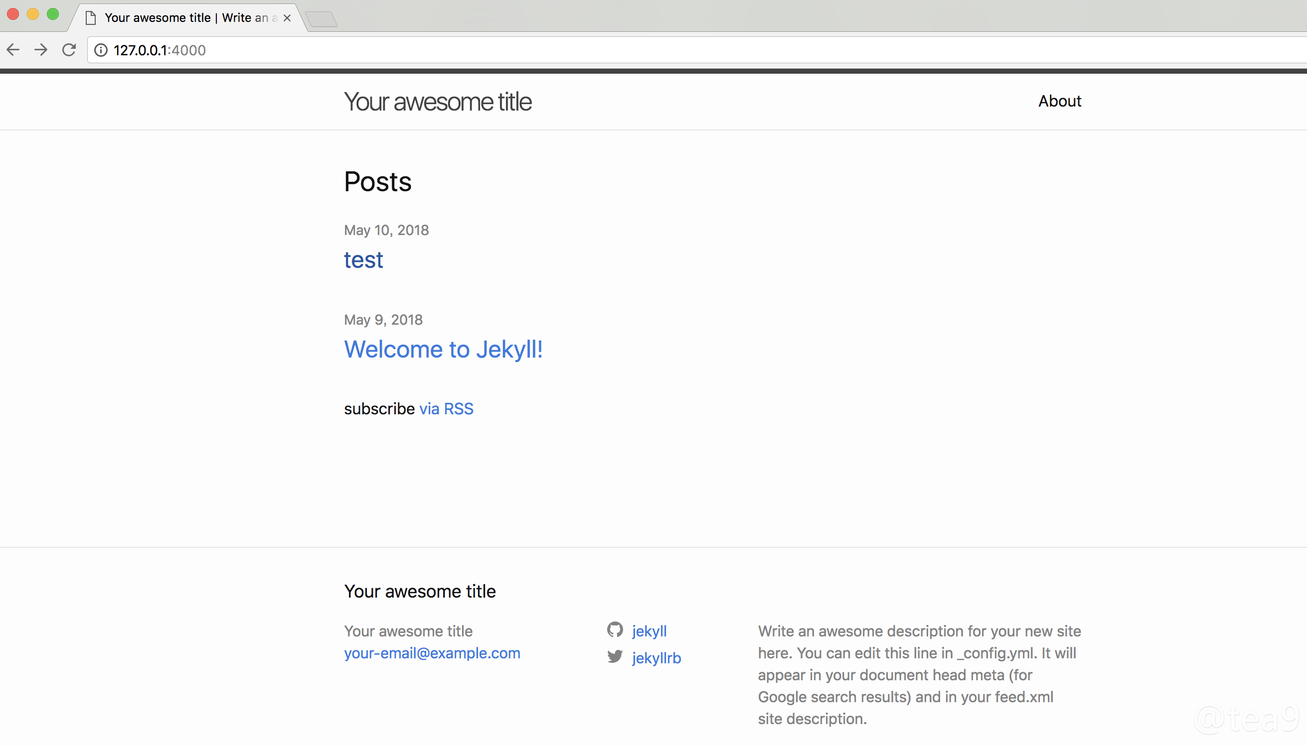Image resolution: width=1307 pixels, height=746 pixels.
Task: Click the green macOS fullscreen button
Action: click(53, 14)
